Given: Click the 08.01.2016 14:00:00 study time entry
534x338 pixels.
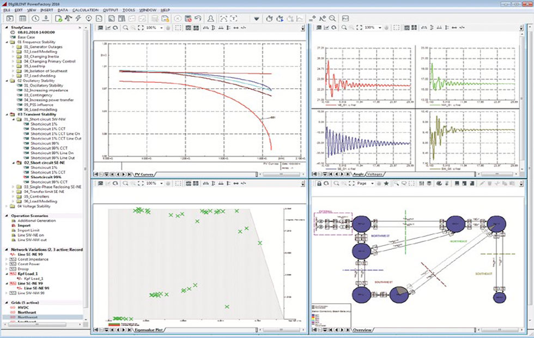Looking at the screenshot, I should (x=36, y=32).
